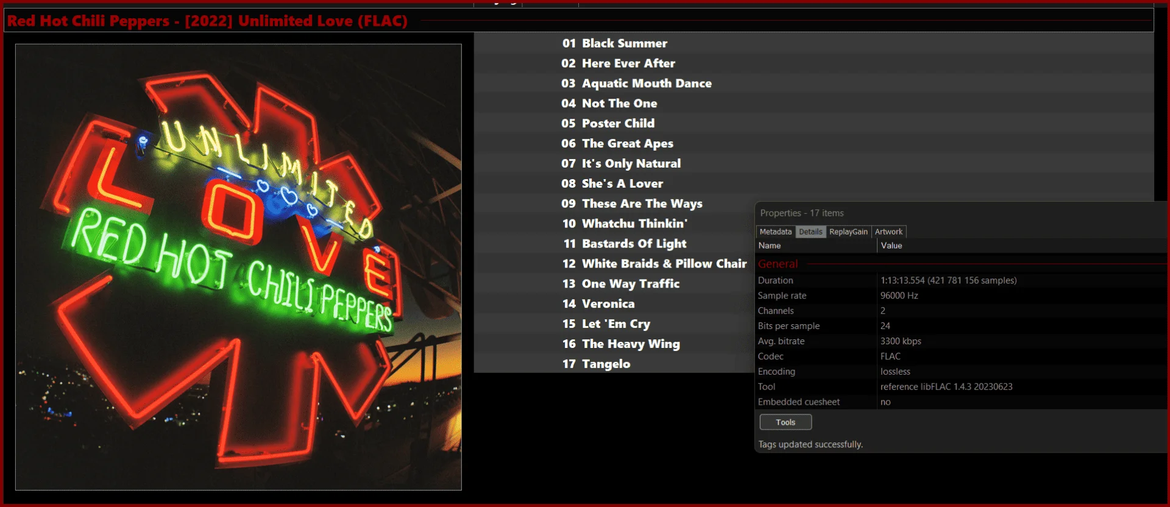The height and width of the screenshot is (507, 1170).
Task: Switch to the Metadata tab
Action: pyautogui.click(x=775, y=232)
